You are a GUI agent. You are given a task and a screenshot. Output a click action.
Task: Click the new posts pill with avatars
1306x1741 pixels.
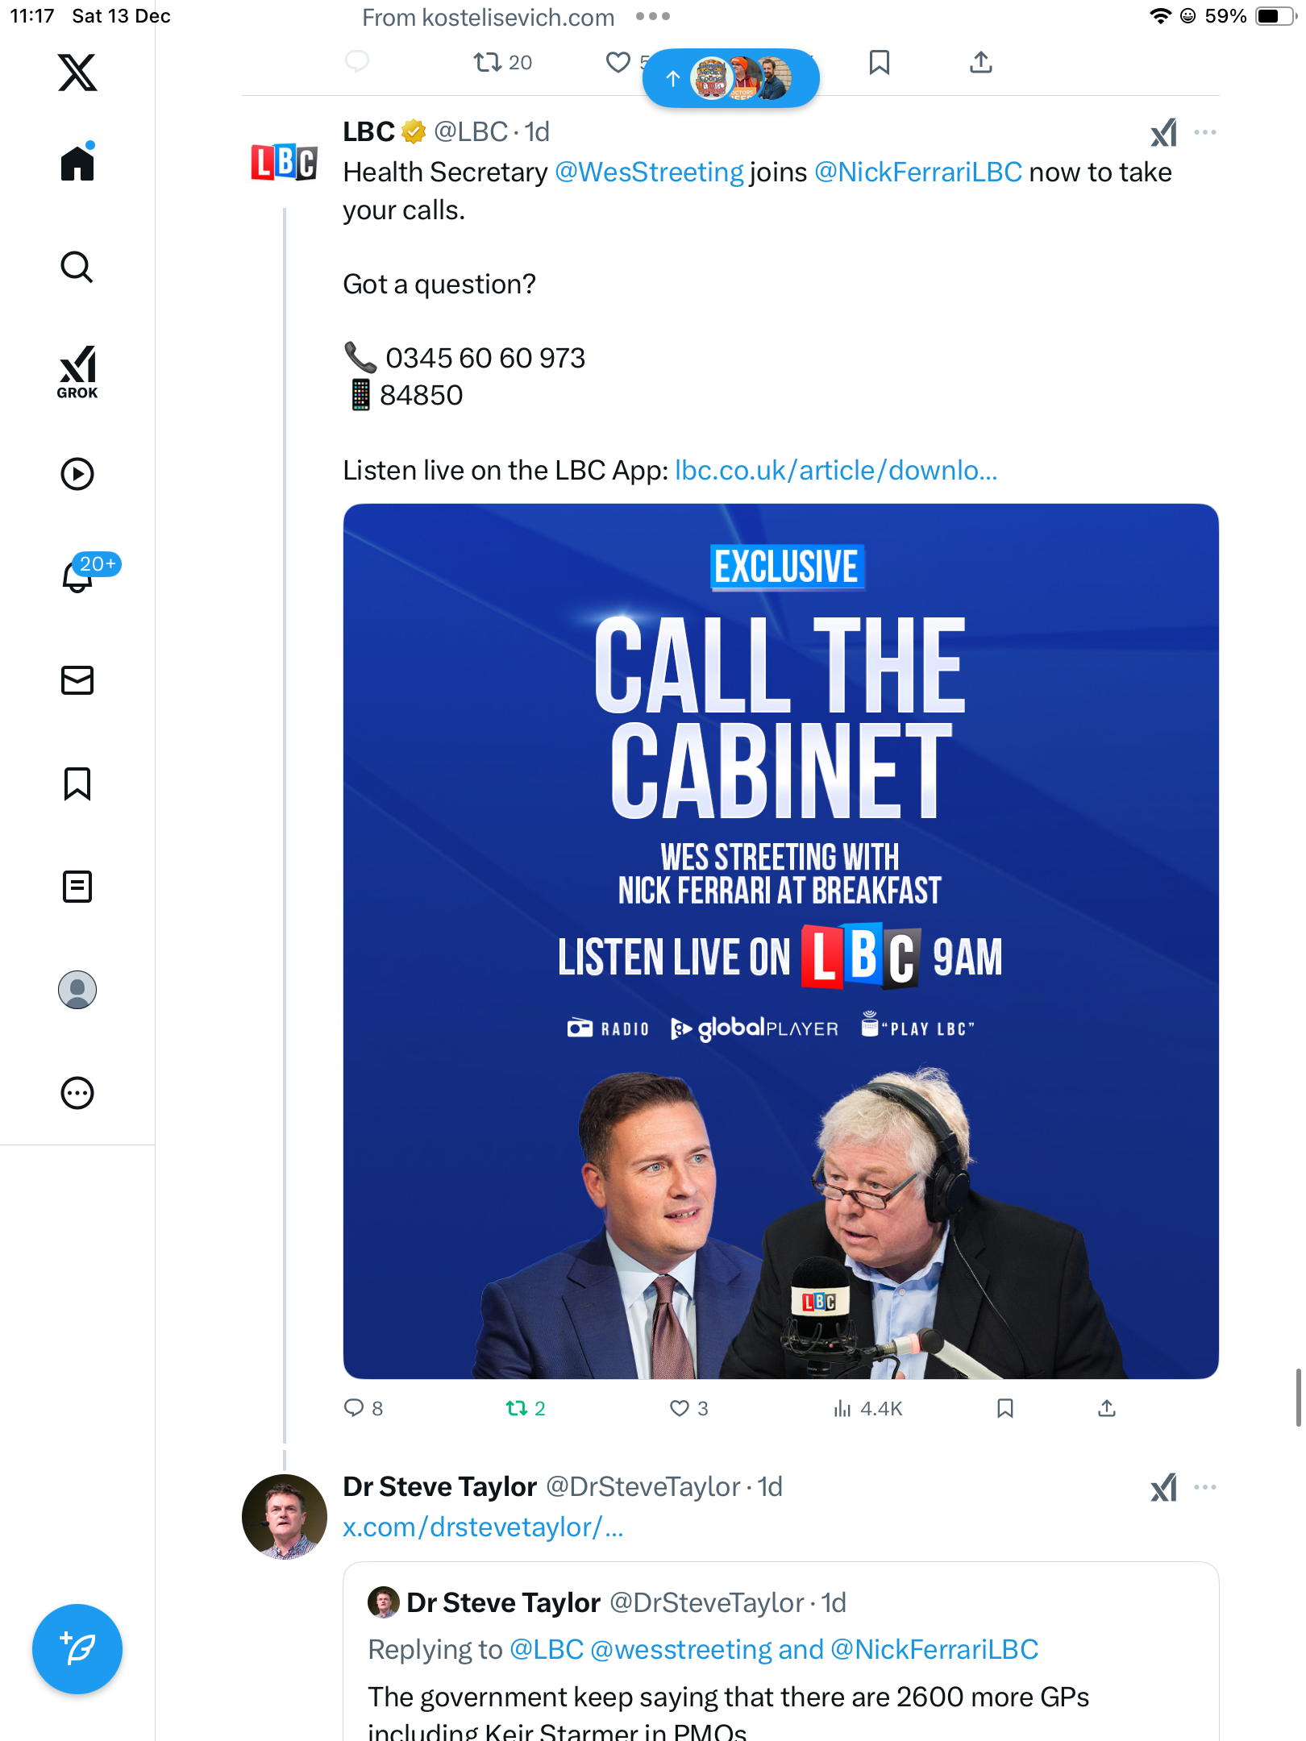point(730,78)
